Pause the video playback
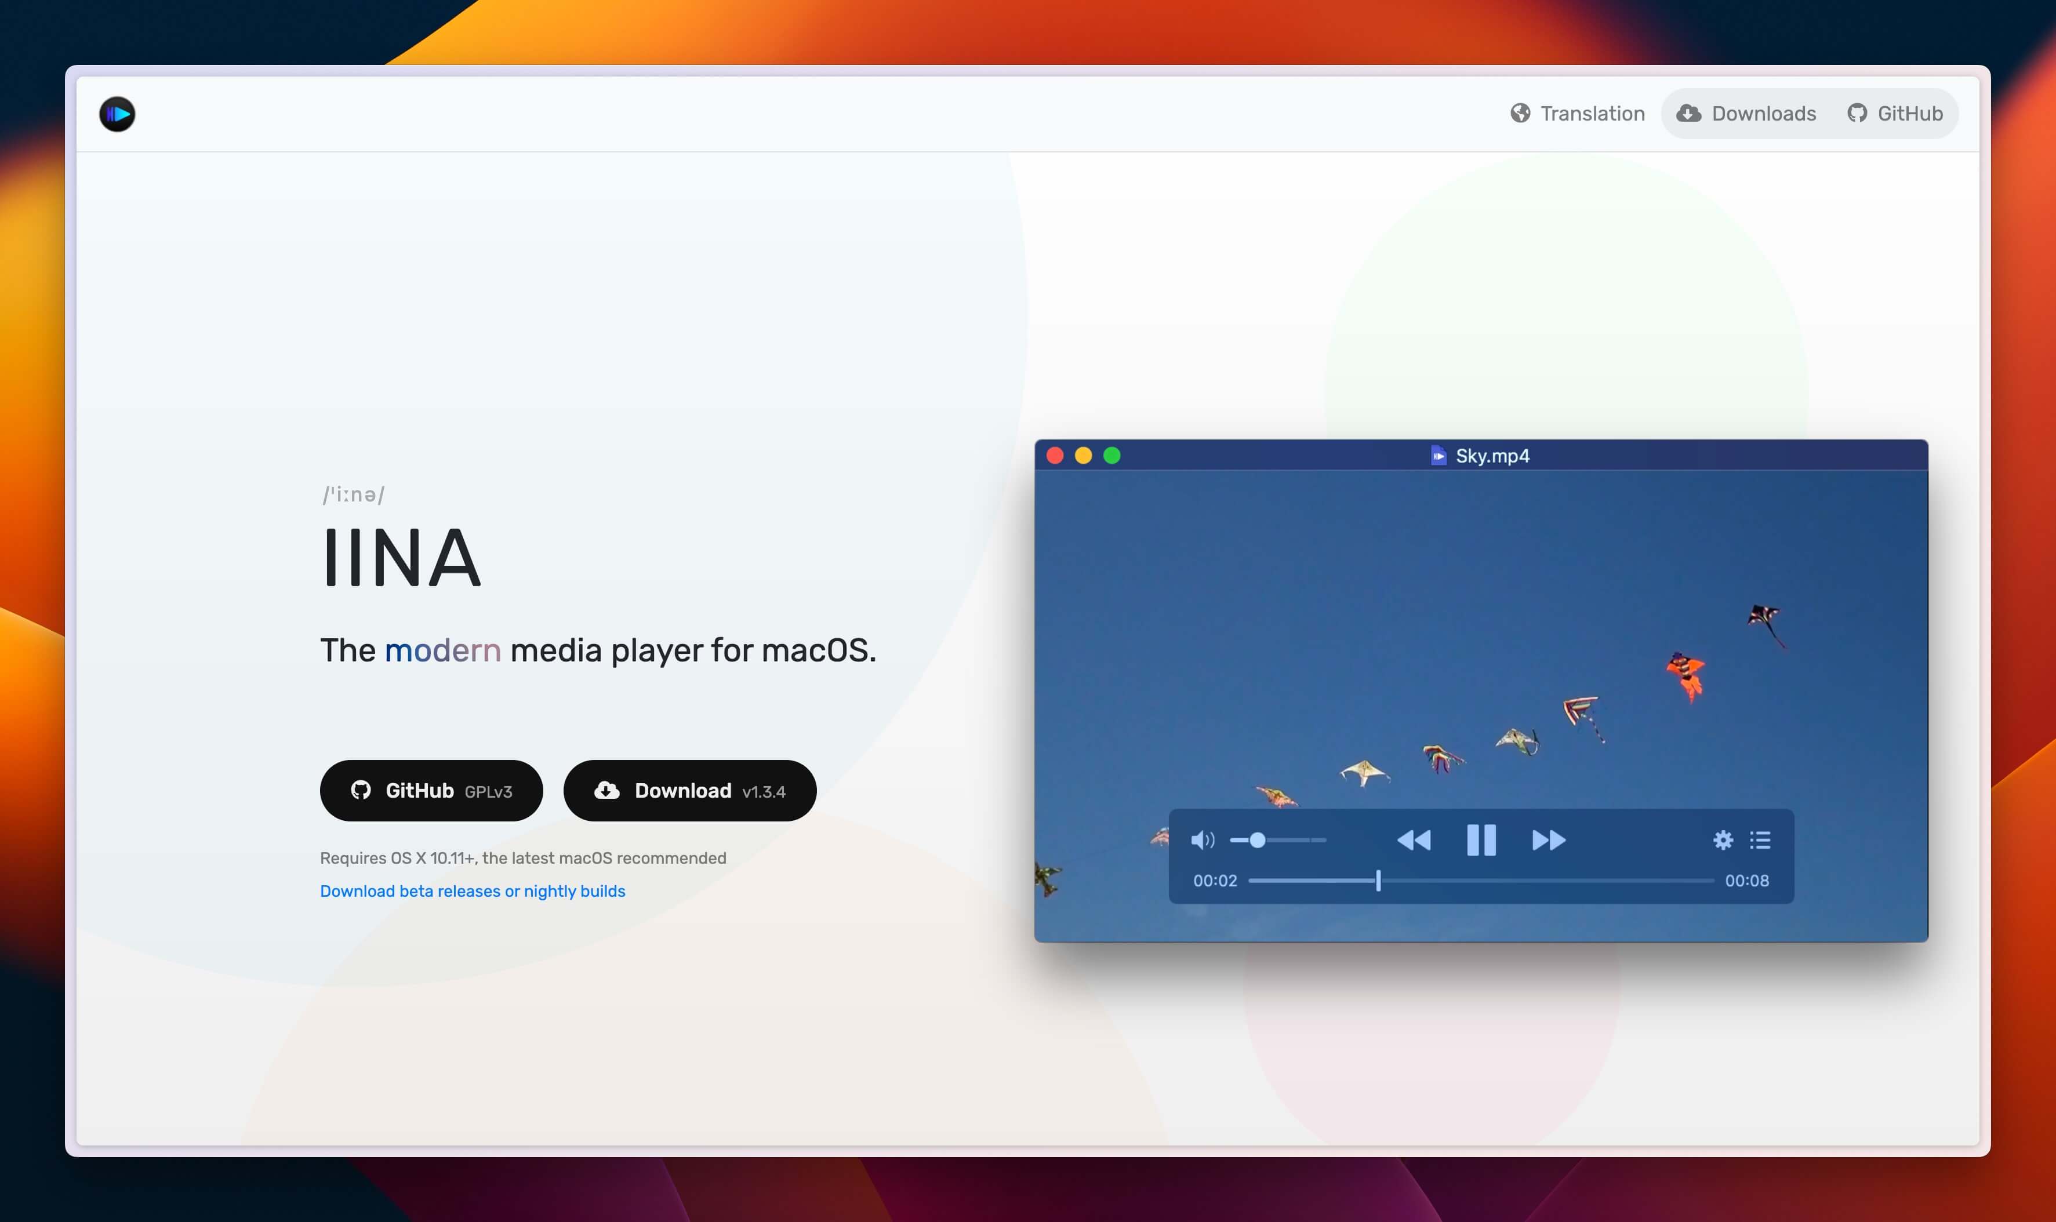This screenshot has height=1222, width=2056. coord(1480,840)
